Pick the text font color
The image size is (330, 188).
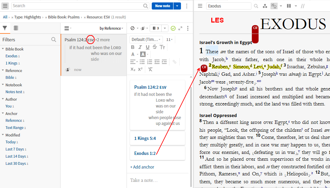(x=133, y=55)
